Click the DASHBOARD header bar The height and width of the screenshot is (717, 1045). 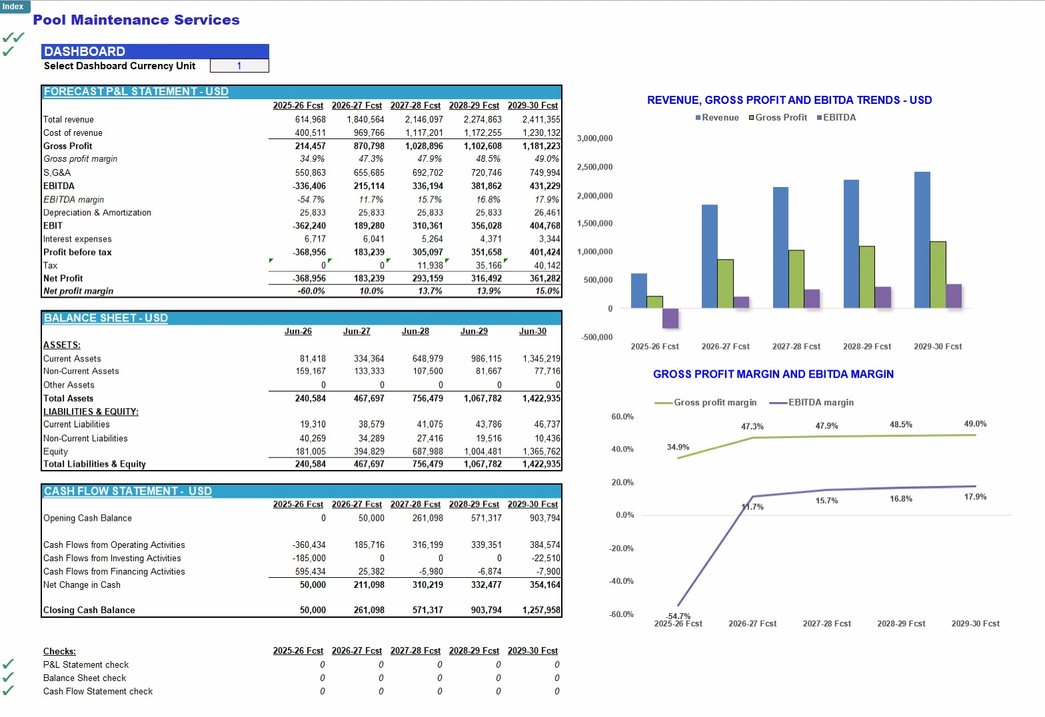(x=155, y=51)
